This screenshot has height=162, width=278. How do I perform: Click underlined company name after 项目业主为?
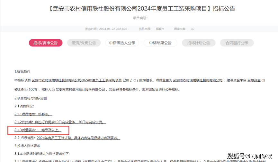pyautogui.click(x=198, y=80)
